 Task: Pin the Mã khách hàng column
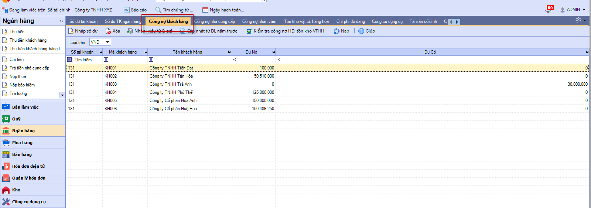(x=145, y=52)
